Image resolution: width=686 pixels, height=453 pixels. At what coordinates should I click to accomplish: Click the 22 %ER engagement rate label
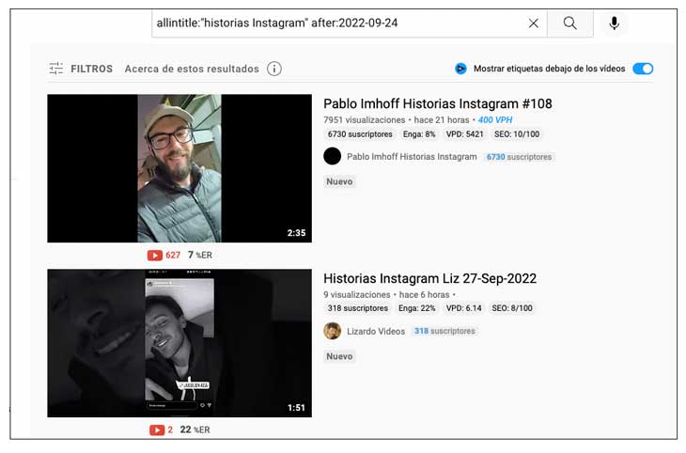(195, 430)
